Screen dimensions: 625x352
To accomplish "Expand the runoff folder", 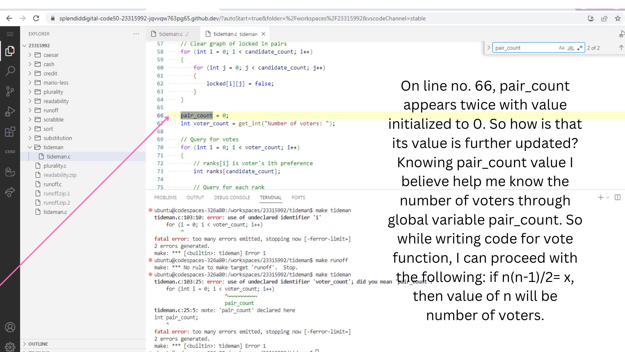I will [30, 110].
